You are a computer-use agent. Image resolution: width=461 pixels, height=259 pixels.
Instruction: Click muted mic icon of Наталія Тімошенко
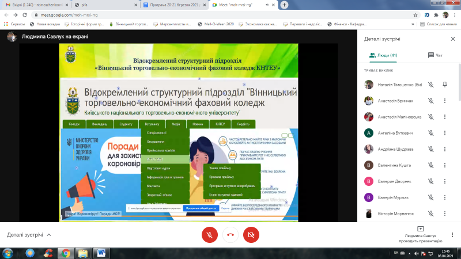pos(430,85)
